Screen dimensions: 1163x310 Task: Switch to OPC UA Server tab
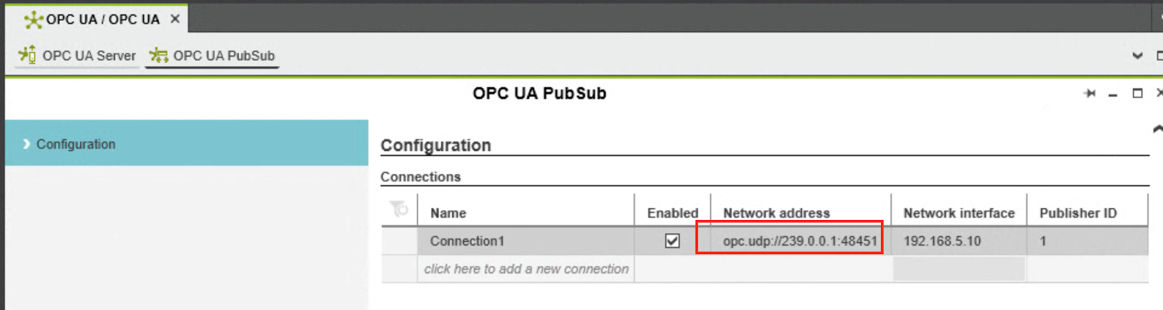[78, 55]
